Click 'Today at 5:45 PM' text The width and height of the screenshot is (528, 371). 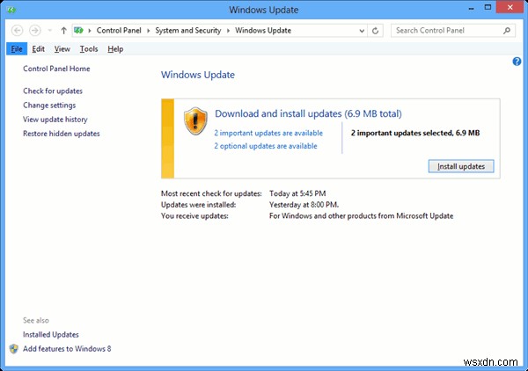point(297,193)
